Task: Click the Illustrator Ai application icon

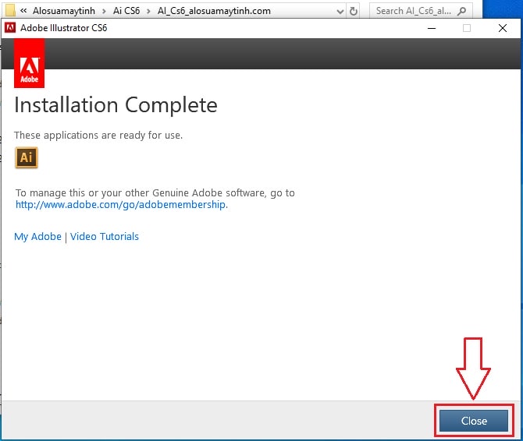Action: coord(27,157)
